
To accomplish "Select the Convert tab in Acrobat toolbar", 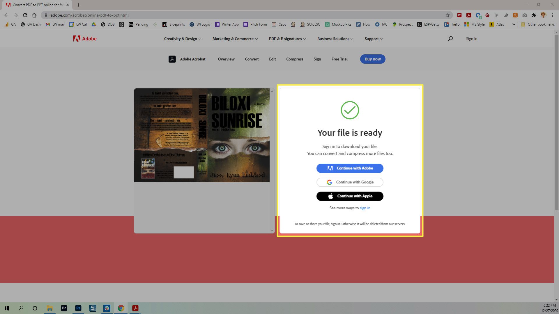I will [252, 59].
